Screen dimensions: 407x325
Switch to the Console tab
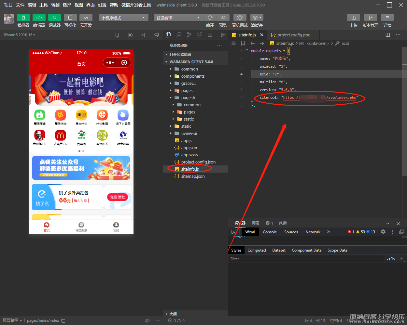coord(270,232)
